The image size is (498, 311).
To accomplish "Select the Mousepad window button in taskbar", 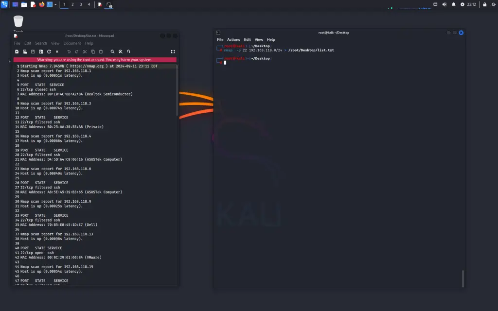I will [100, 4].
